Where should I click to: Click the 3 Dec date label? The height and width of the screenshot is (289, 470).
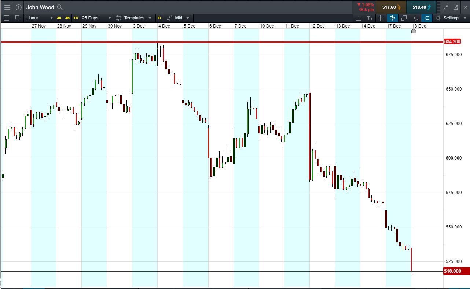139,26
